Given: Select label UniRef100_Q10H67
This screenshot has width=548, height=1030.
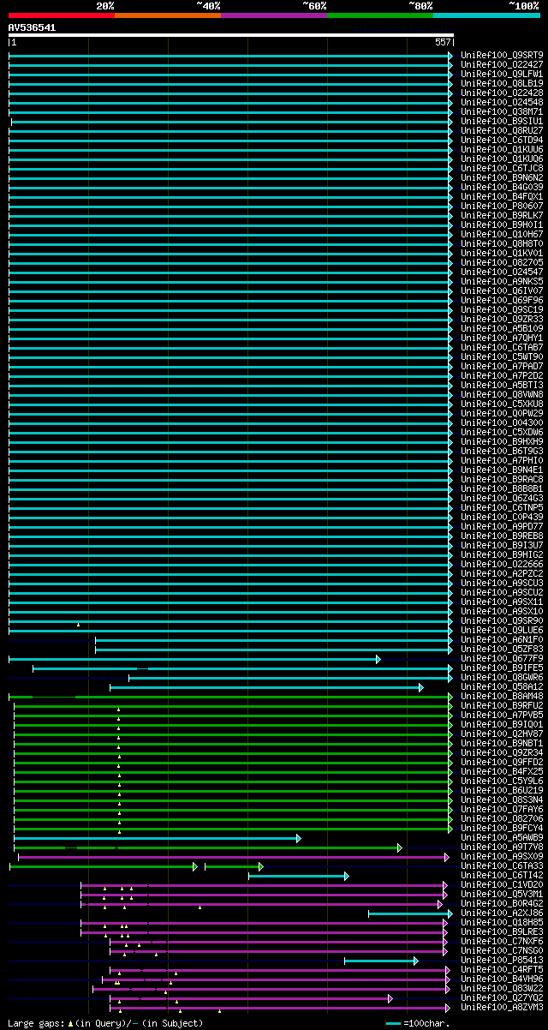Looking at the screenshot, I should pos(502,234).
